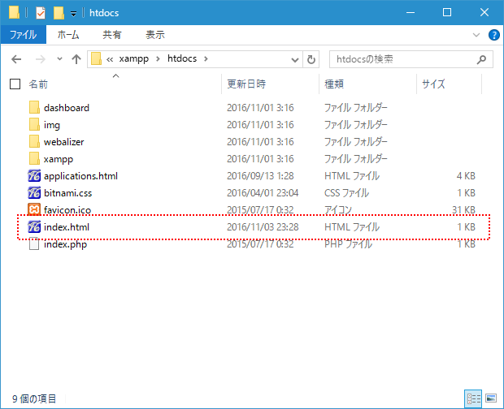The image size is (504, 409).
Task: Select applications.html file name
Action: (80, 176)
